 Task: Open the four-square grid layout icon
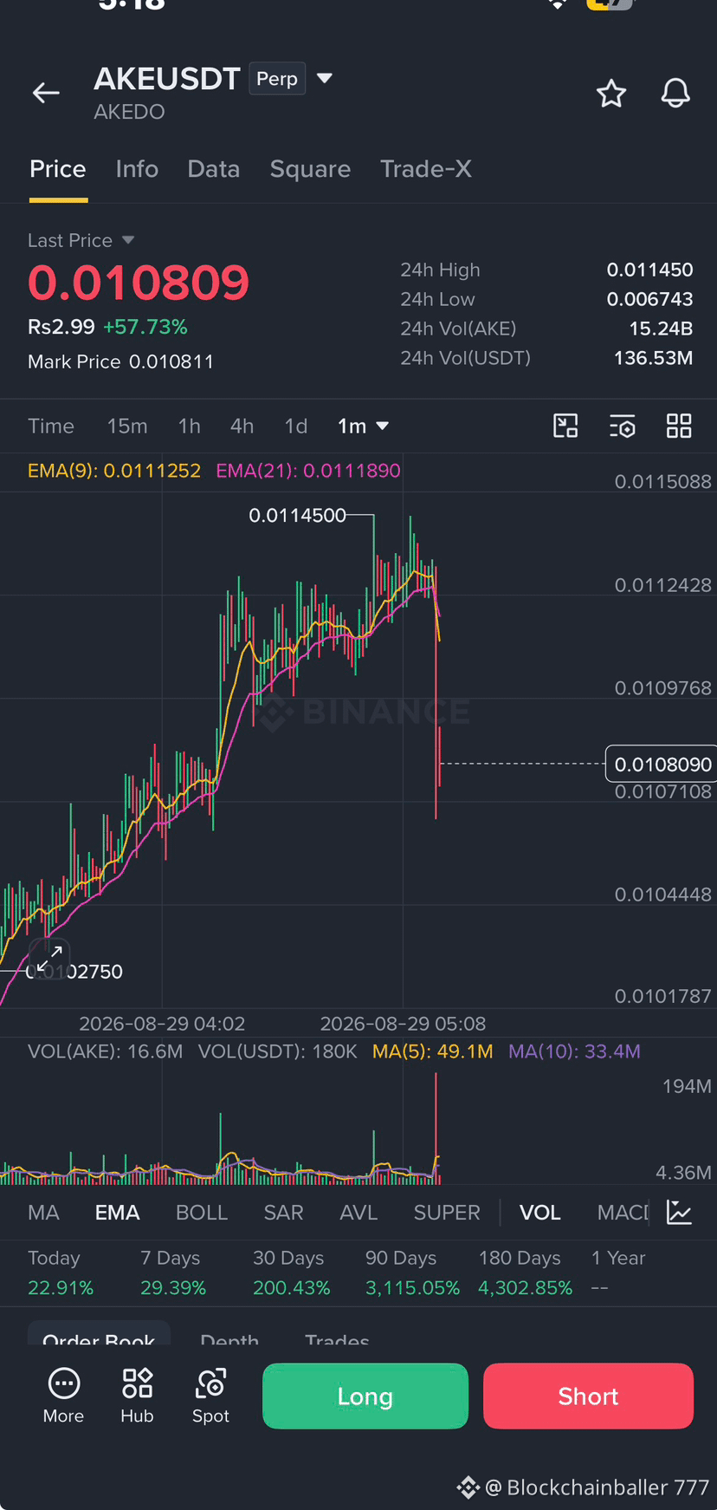[679, 426]
